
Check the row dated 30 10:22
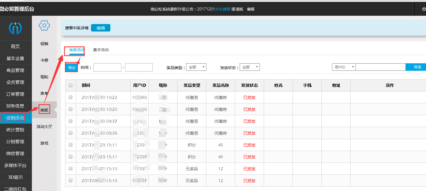click(70, 97)
